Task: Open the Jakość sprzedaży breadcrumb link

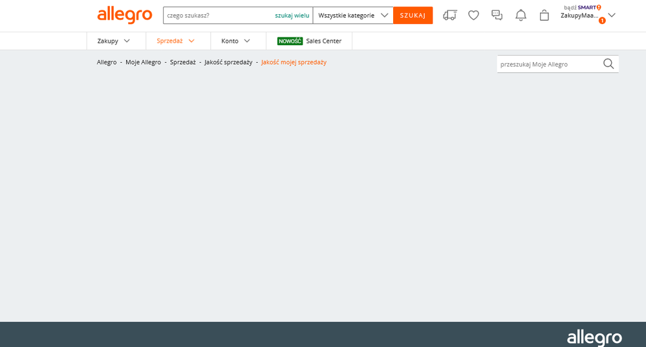Action: click(x=228, y=62)
